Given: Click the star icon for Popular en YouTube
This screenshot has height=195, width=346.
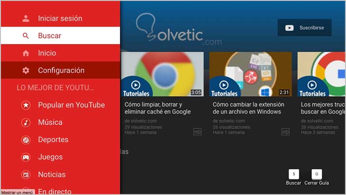Looking at the screenshot, I should [26, 105].
